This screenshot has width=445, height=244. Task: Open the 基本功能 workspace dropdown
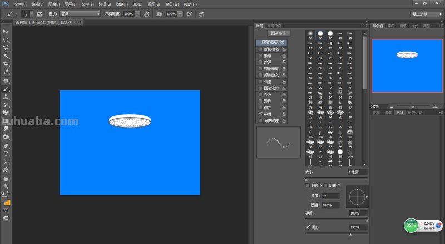426,13
